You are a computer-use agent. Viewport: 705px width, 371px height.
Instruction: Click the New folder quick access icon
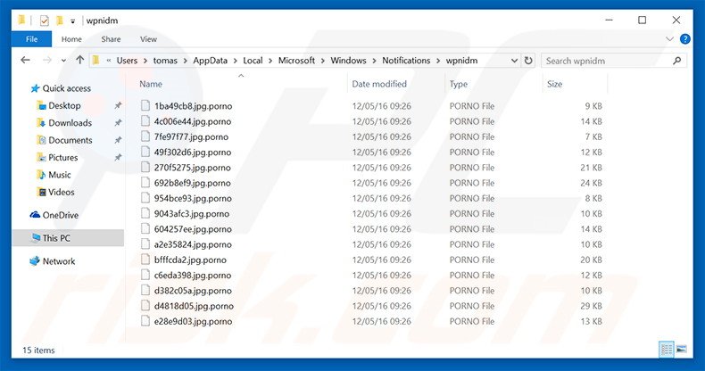point(60,21)
